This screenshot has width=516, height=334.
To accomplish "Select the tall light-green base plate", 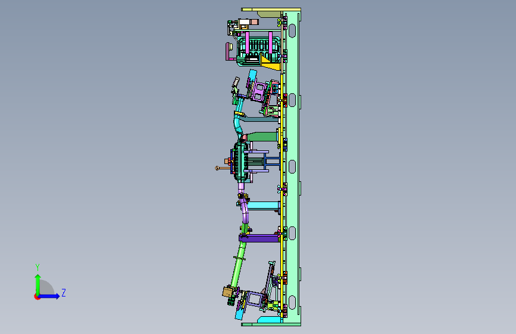I will (x=292, y=167).
